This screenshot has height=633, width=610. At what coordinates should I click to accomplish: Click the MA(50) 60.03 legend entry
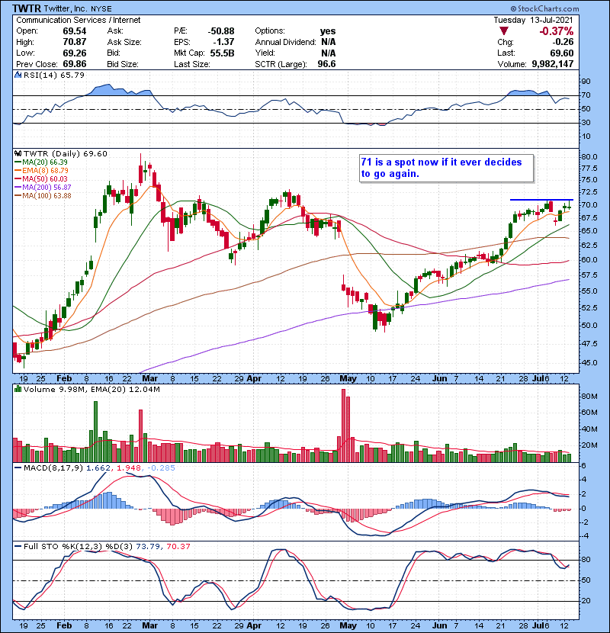click(40, 178)
